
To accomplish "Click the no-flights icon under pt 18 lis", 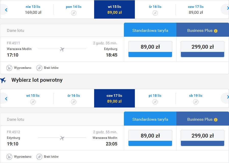I will click(x=155, y=102).
